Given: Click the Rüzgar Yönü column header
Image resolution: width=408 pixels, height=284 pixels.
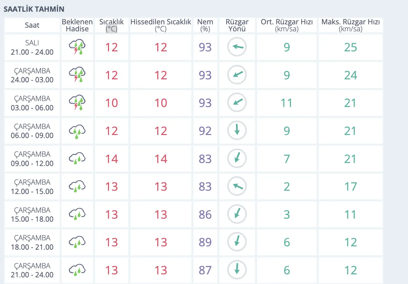Looking at the screenshot, I should [237, 25].
